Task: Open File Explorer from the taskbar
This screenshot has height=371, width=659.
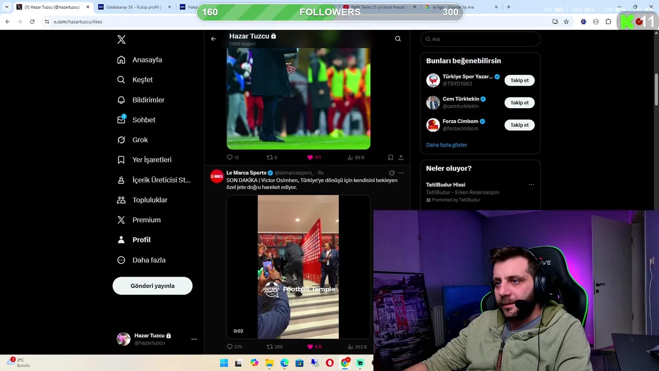Action: (269, 363)
